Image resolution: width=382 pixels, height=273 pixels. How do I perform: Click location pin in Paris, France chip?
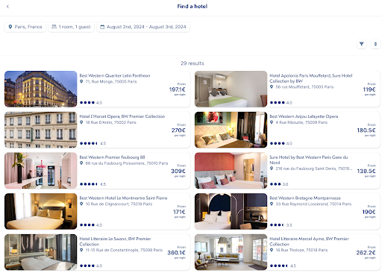pyautogui.click(x=10, y=27)
